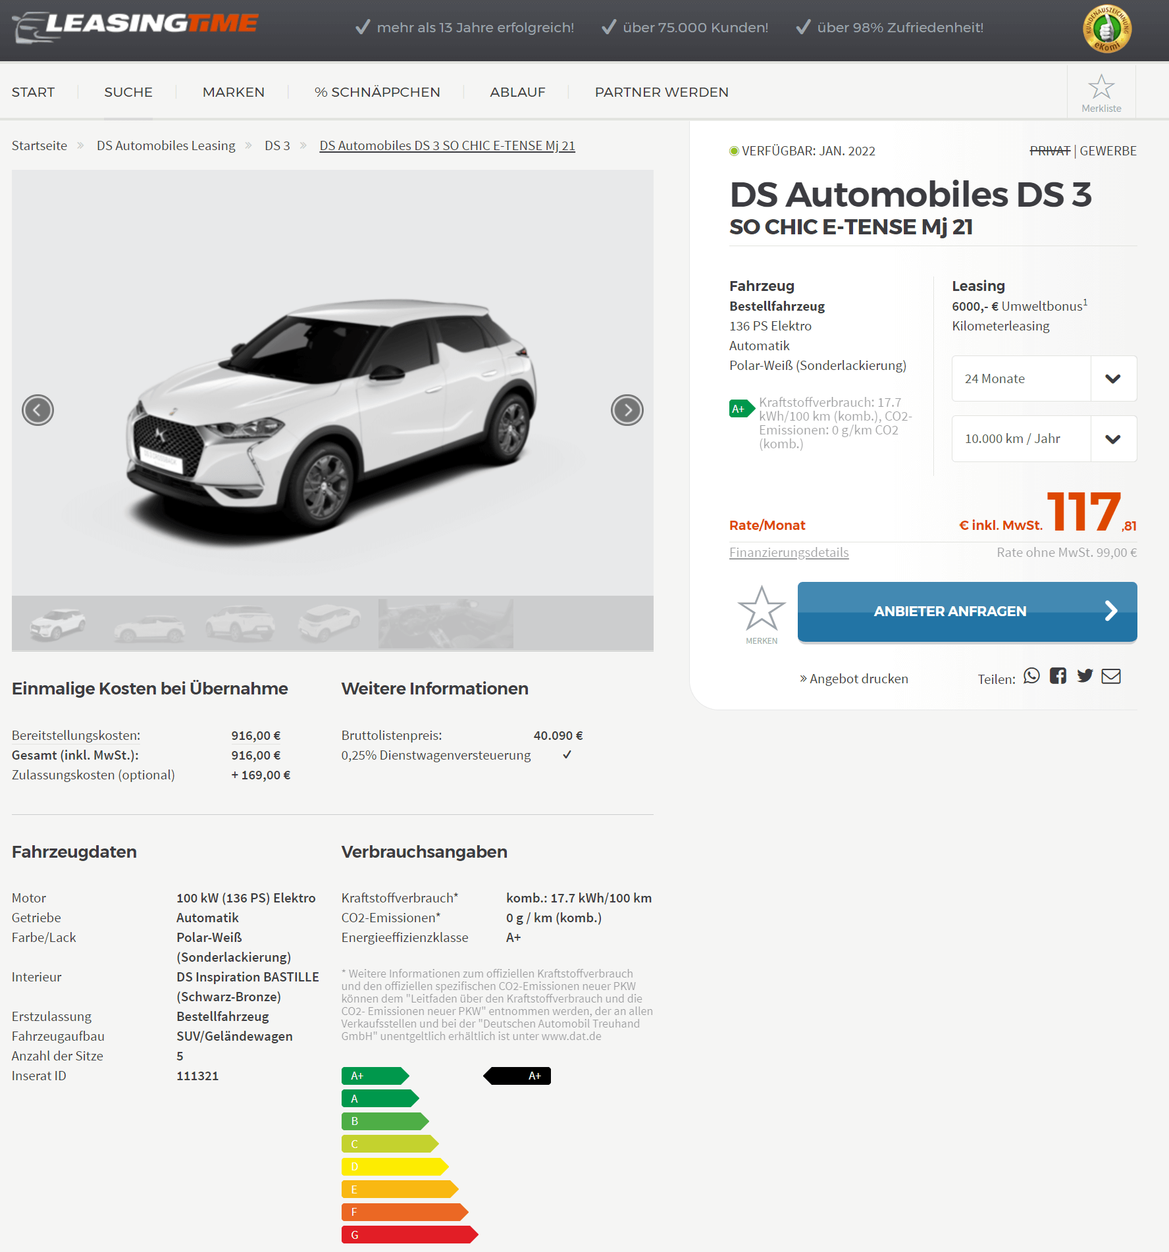Click the D yellow efficiency bar
Screen dimensions: 1169x1252
pos(395,1166)
